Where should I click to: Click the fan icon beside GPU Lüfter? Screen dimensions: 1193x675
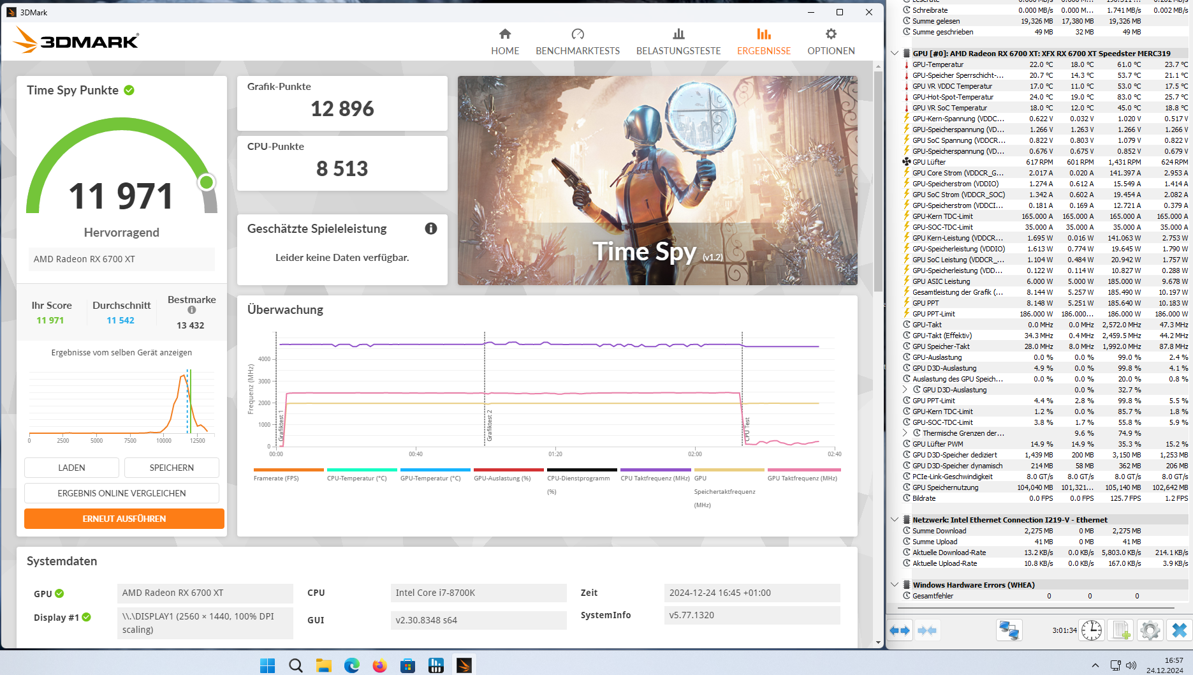(906, 162)
